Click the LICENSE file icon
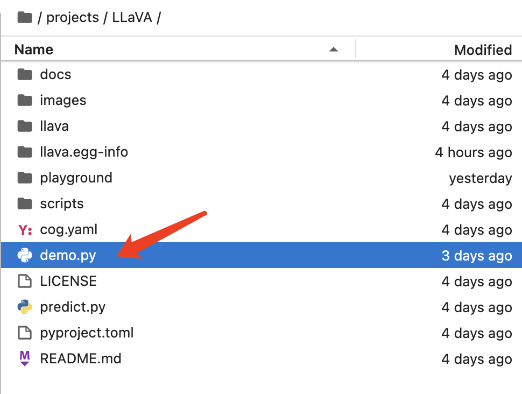The height and width of the screenshot is (394, 522). click(x=25, y=281)
